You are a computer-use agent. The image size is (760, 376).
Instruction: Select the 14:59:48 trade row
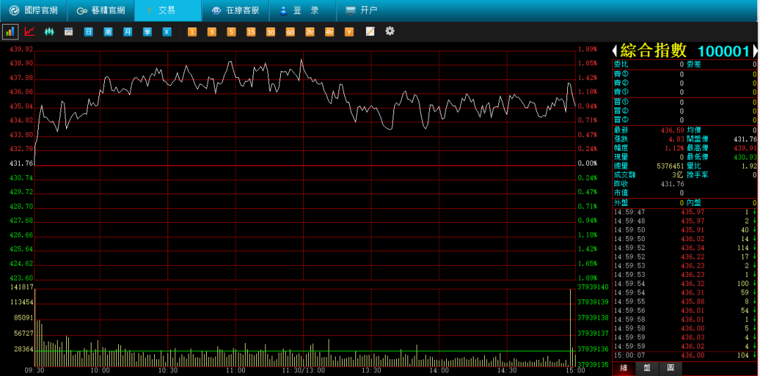click(x=685, y=221)
